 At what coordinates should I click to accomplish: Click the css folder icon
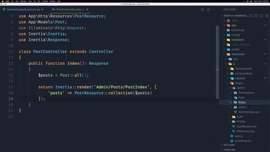click(230, 59)
